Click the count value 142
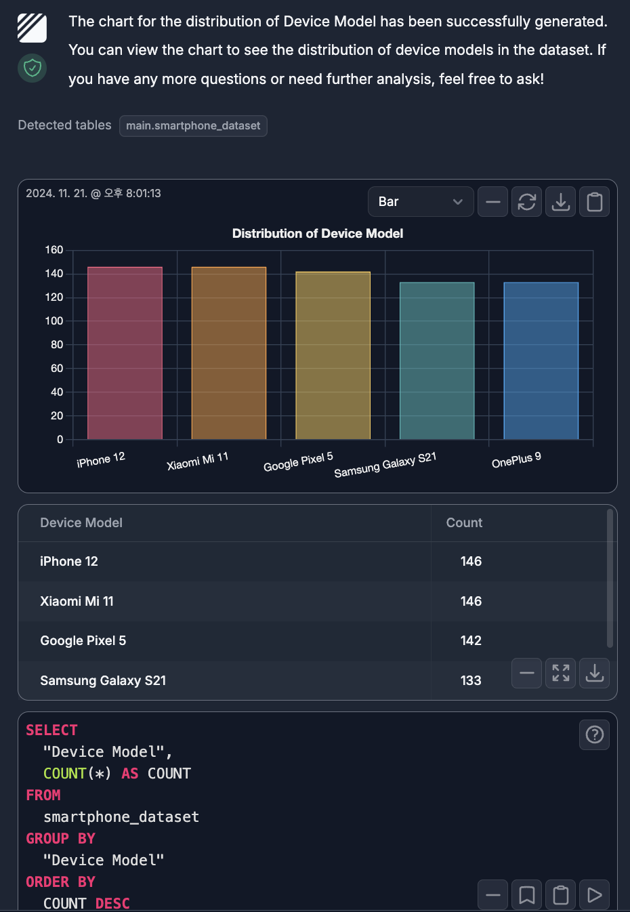630x912 pixels. click(x=471, y=641)
